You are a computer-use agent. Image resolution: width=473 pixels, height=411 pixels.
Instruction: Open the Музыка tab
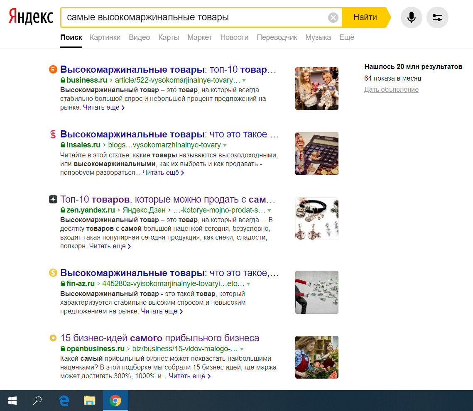click(x=318, y=37)
